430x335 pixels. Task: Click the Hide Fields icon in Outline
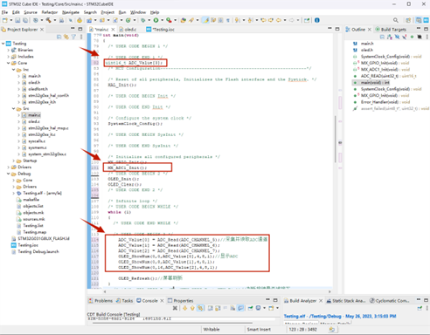point(397,37)
